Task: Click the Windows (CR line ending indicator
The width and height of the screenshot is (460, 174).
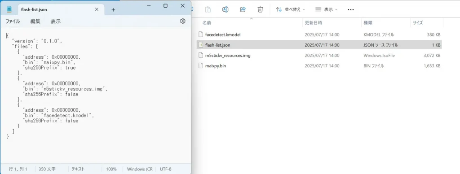Action: 140,169
